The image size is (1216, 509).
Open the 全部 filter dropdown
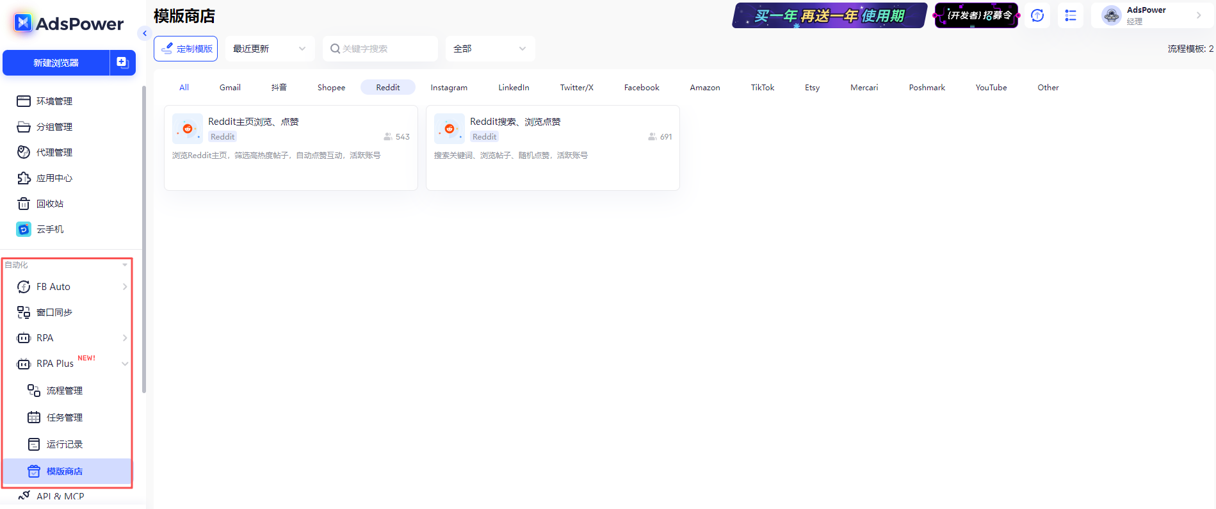pyautogui.click(x=490, y=49)
